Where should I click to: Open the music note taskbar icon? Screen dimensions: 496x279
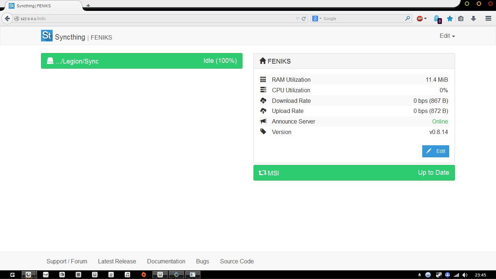click(x=127, y=275)
